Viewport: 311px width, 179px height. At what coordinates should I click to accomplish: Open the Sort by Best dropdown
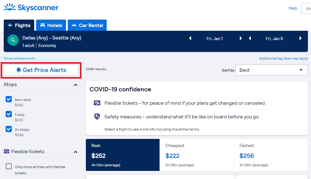272,70
